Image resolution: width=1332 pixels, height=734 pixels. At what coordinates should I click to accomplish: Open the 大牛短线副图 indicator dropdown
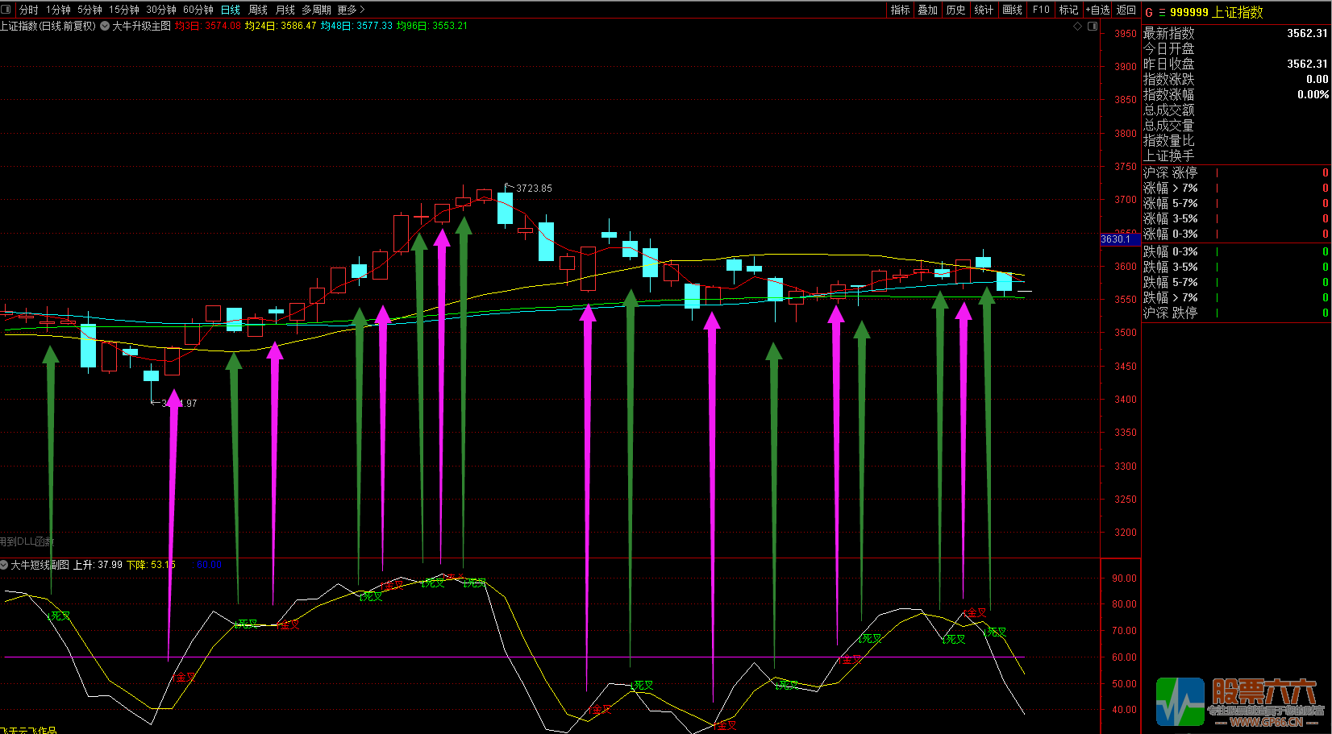4,565
